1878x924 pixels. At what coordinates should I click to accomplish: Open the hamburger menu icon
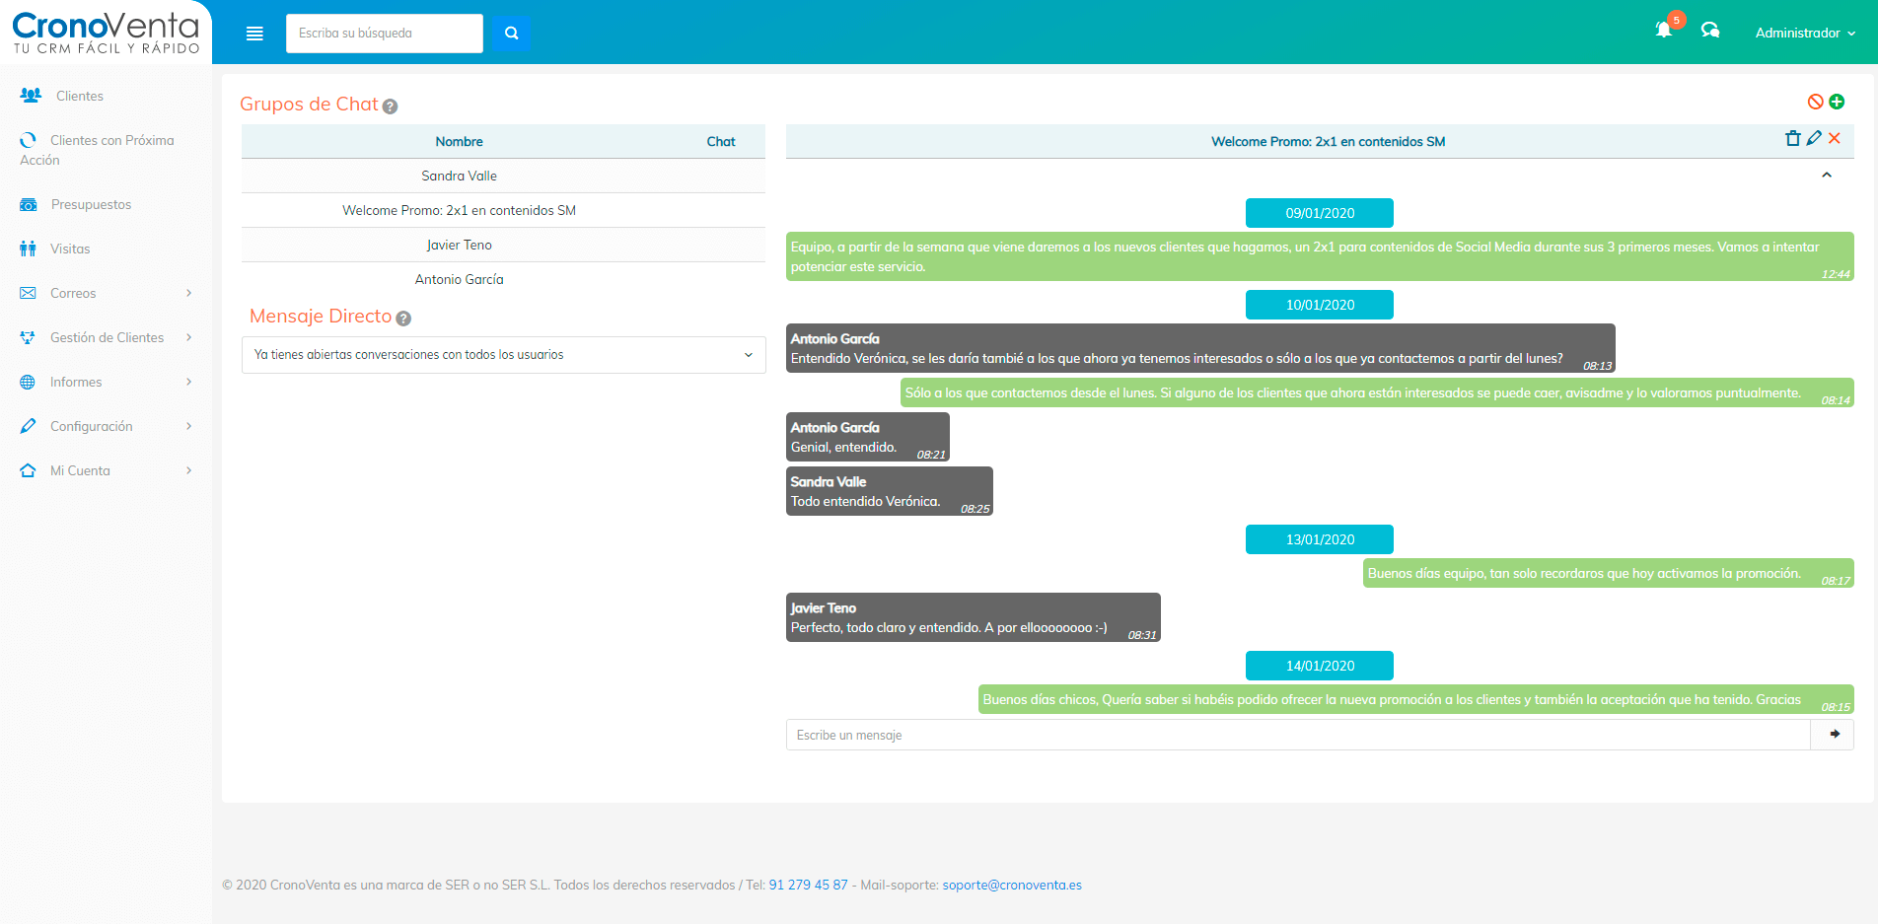[254, 34]
